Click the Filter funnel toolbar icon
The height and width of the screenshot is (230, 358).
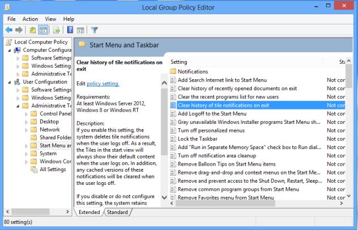[94, 30]
